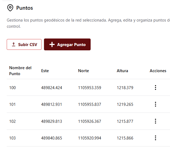Image resolution: width=170 pixels, height=147 pixels.
Task: Upload a CSV with Subir CSV button
Action: coord(24,44)
